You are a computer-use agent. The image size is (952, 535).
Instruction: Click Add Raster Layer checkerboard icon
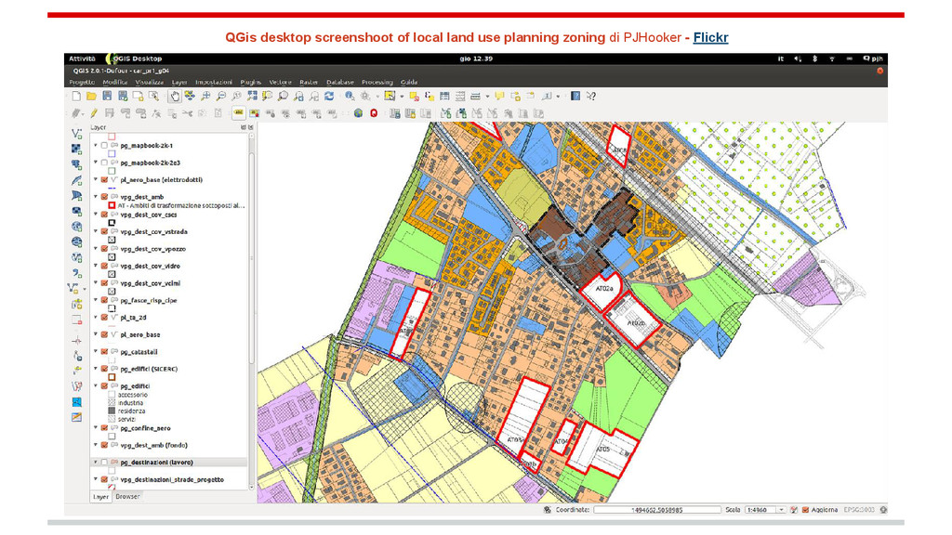[76, 150]
